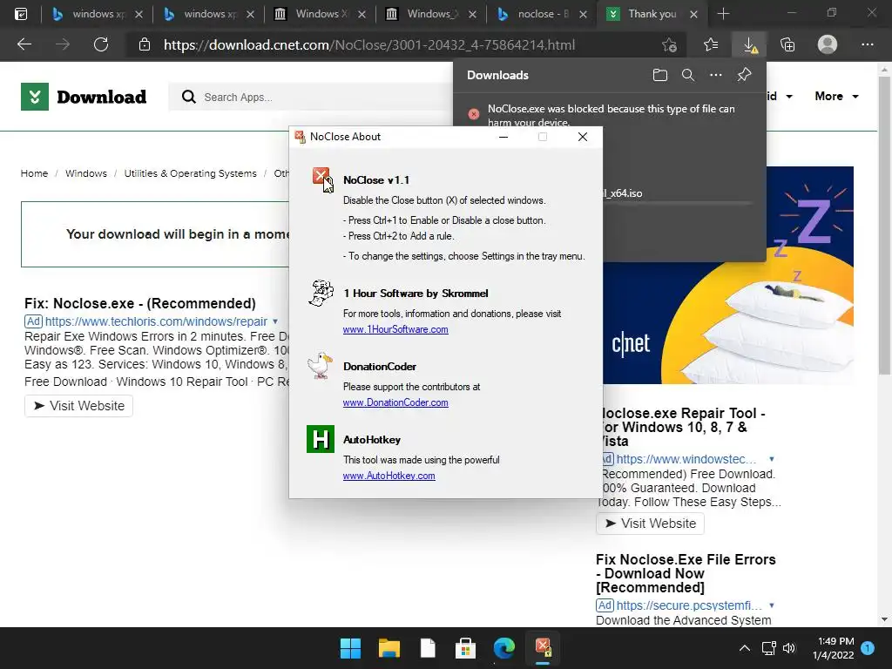892x669 pixels.
Task: Add this page to favorites with star-plus icon
Action: pos(670,44)
